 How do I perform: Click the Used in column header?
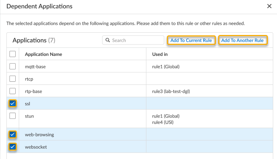coord(160,54)
